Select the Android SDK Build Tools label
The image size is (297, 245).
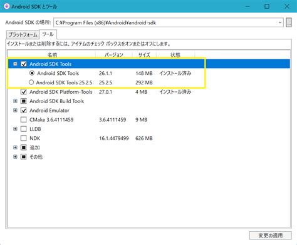point(56,101)
